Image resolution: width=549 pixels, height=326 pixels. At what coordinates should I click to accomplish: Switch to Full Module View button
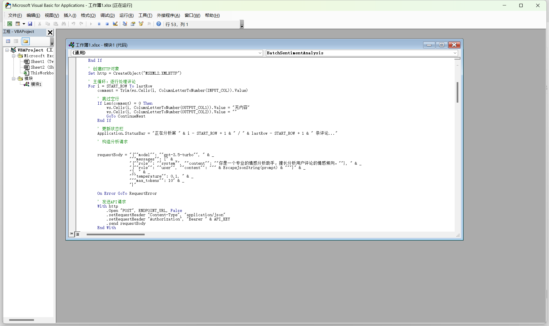coord(77,234)
